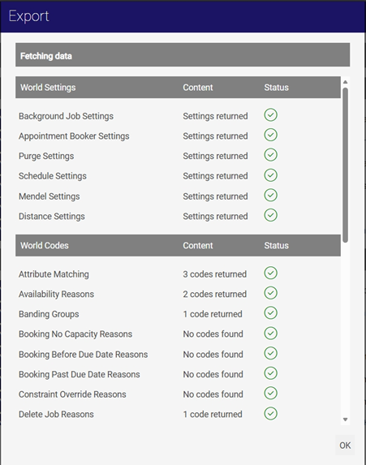The image size is (366, 465).
Task: Select the Booking No Capacity Reasons row
Action: point(178,334)
